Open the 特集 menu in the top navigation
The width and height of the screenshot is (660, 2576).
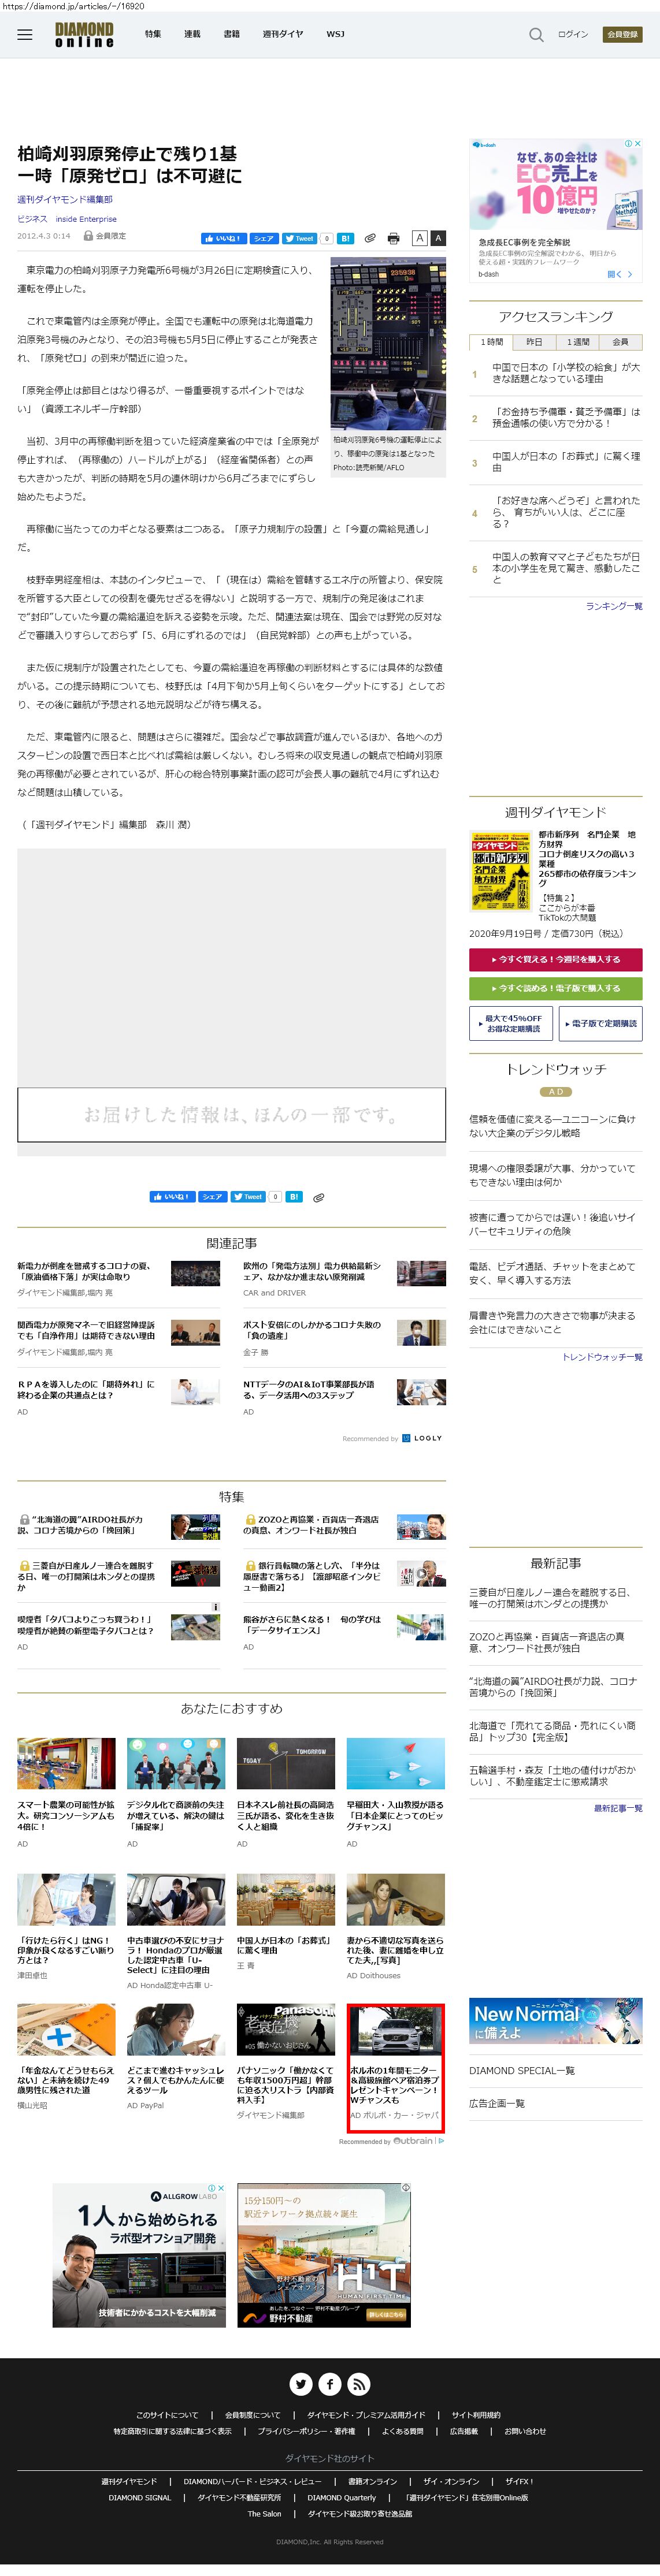click(152, 34)
